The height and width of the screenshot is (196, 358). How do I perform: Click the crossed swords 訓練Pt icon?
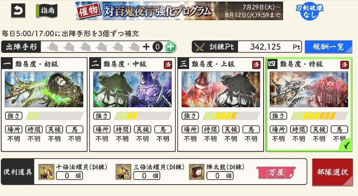[199, 47]
